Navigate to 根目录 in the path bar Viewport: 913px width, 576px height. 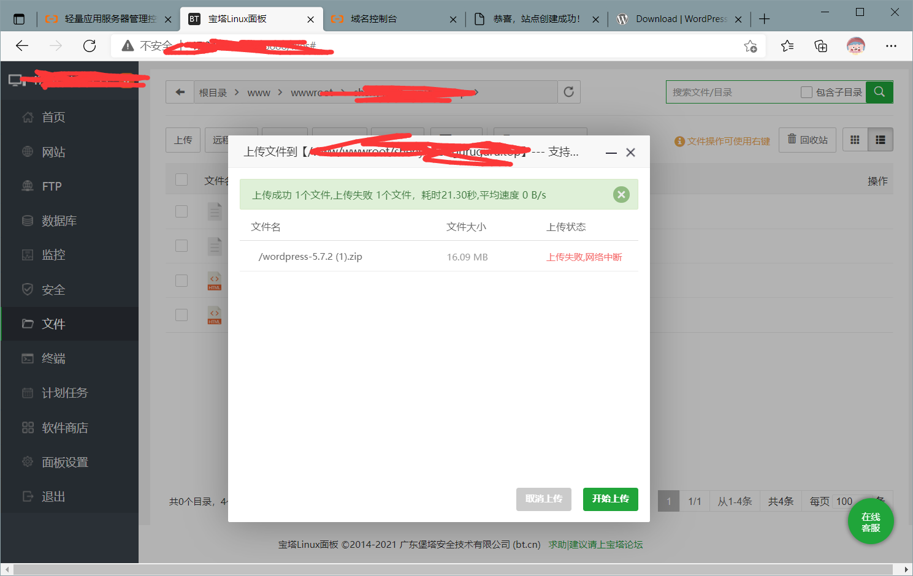(213, 93)
